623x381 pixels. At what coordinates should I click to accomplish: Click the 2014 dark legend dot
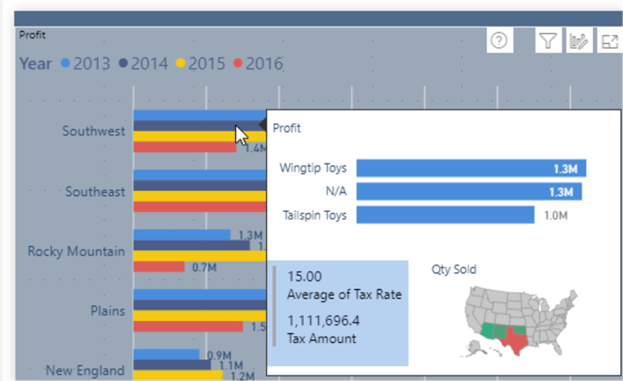coord(123,64)
